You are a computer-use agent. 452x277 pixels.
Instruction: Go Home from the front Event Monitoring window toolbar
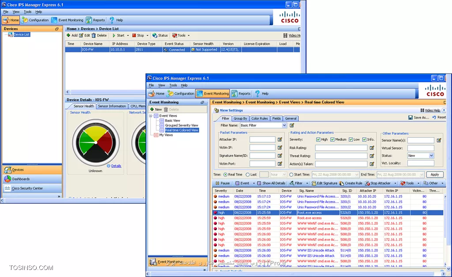coord(156,93)
